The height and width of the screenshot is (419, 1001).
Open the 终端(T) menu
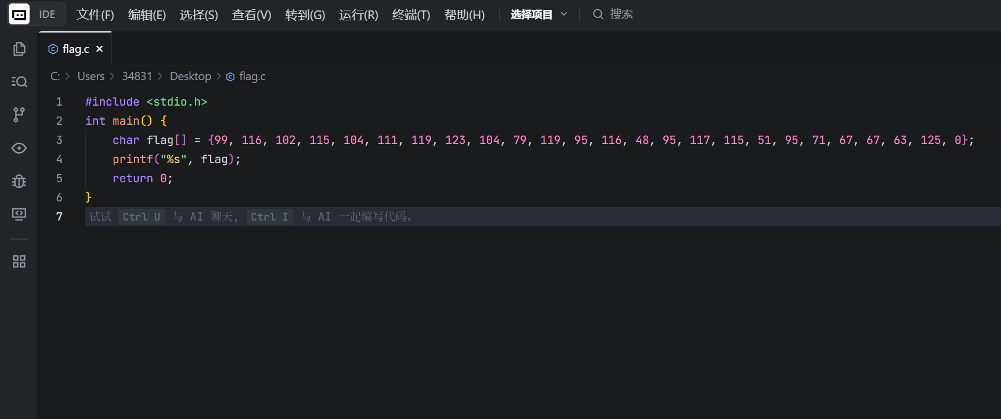[x=411, y=15]
